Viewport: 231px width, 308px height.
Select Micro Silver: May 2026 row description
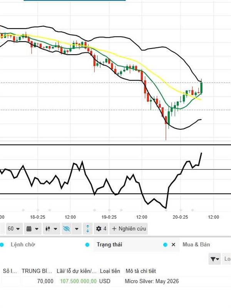point(152,281)
